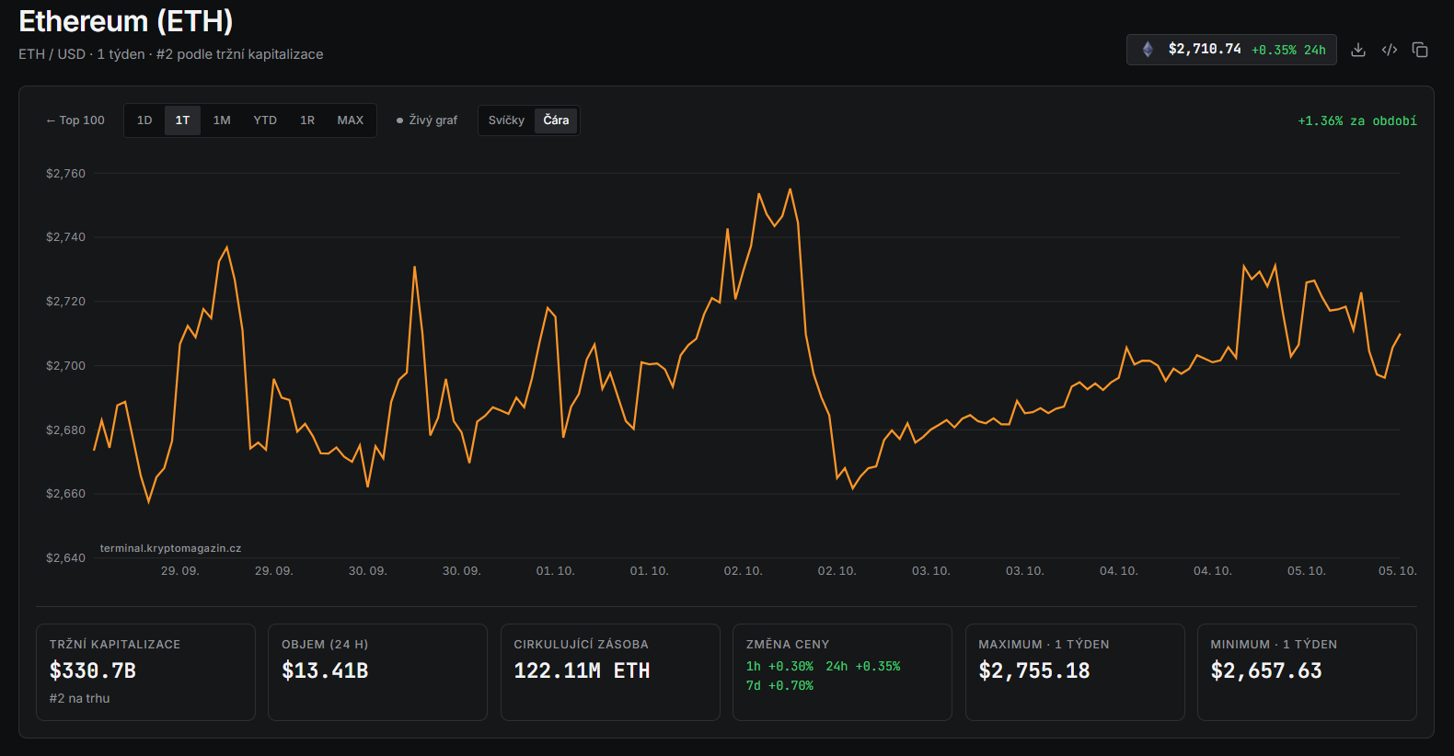Download the ETH chart image
Viewport: 1454px width, 756px height.
click(1357, 50)
